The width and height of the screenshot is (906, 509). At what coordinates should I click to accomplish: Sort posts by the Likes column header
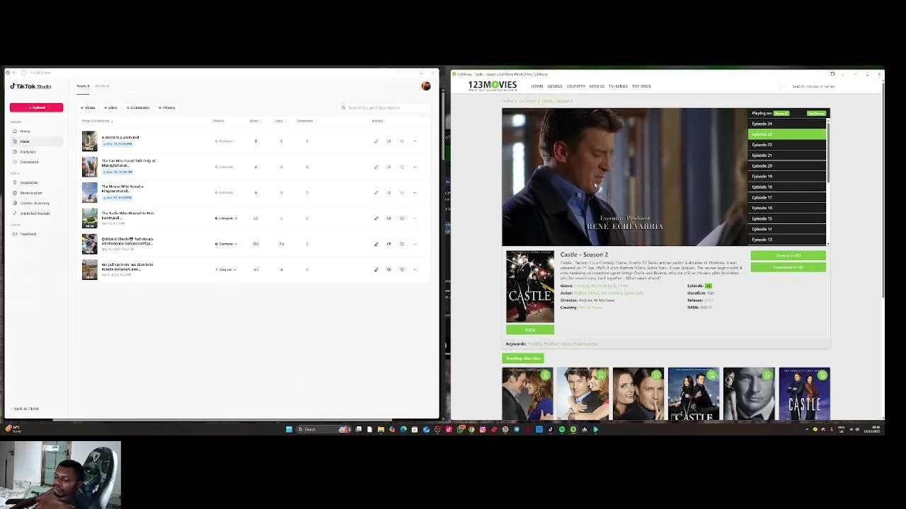tap(280, 121)
